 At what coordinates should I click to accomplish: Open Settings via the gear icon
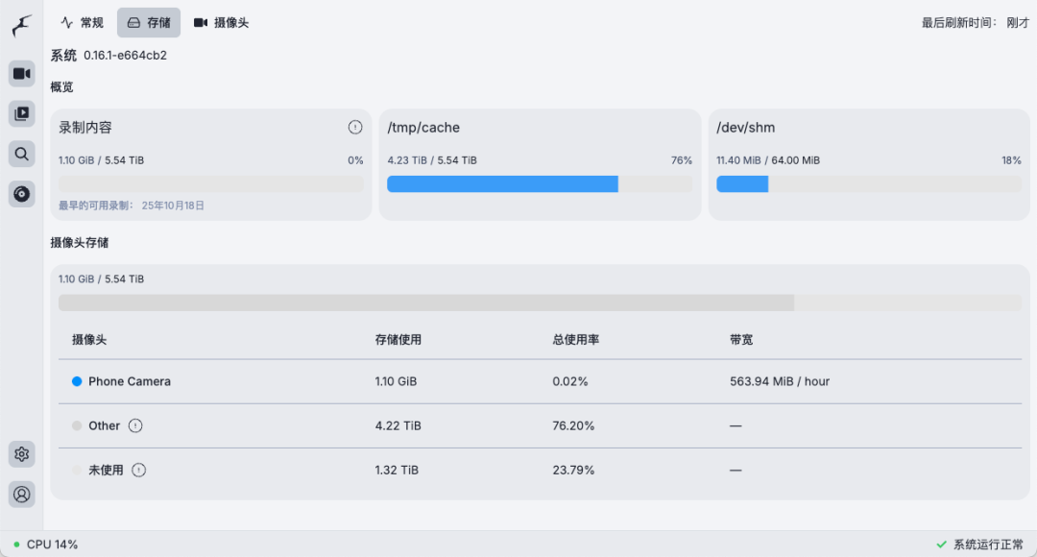pos(21,453)
